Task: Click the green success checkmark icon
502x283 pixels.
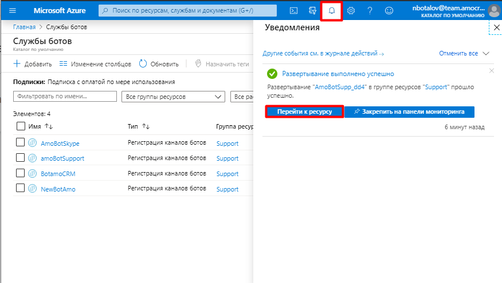Action: pos(272,74)
